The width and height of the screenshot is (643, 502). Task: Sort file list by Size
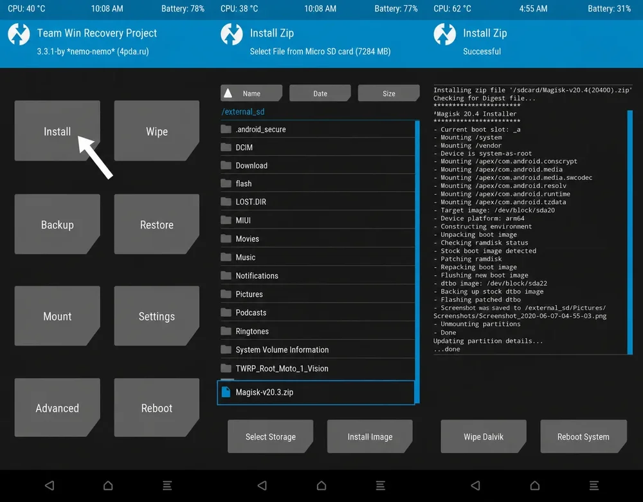tap(389, 93)
